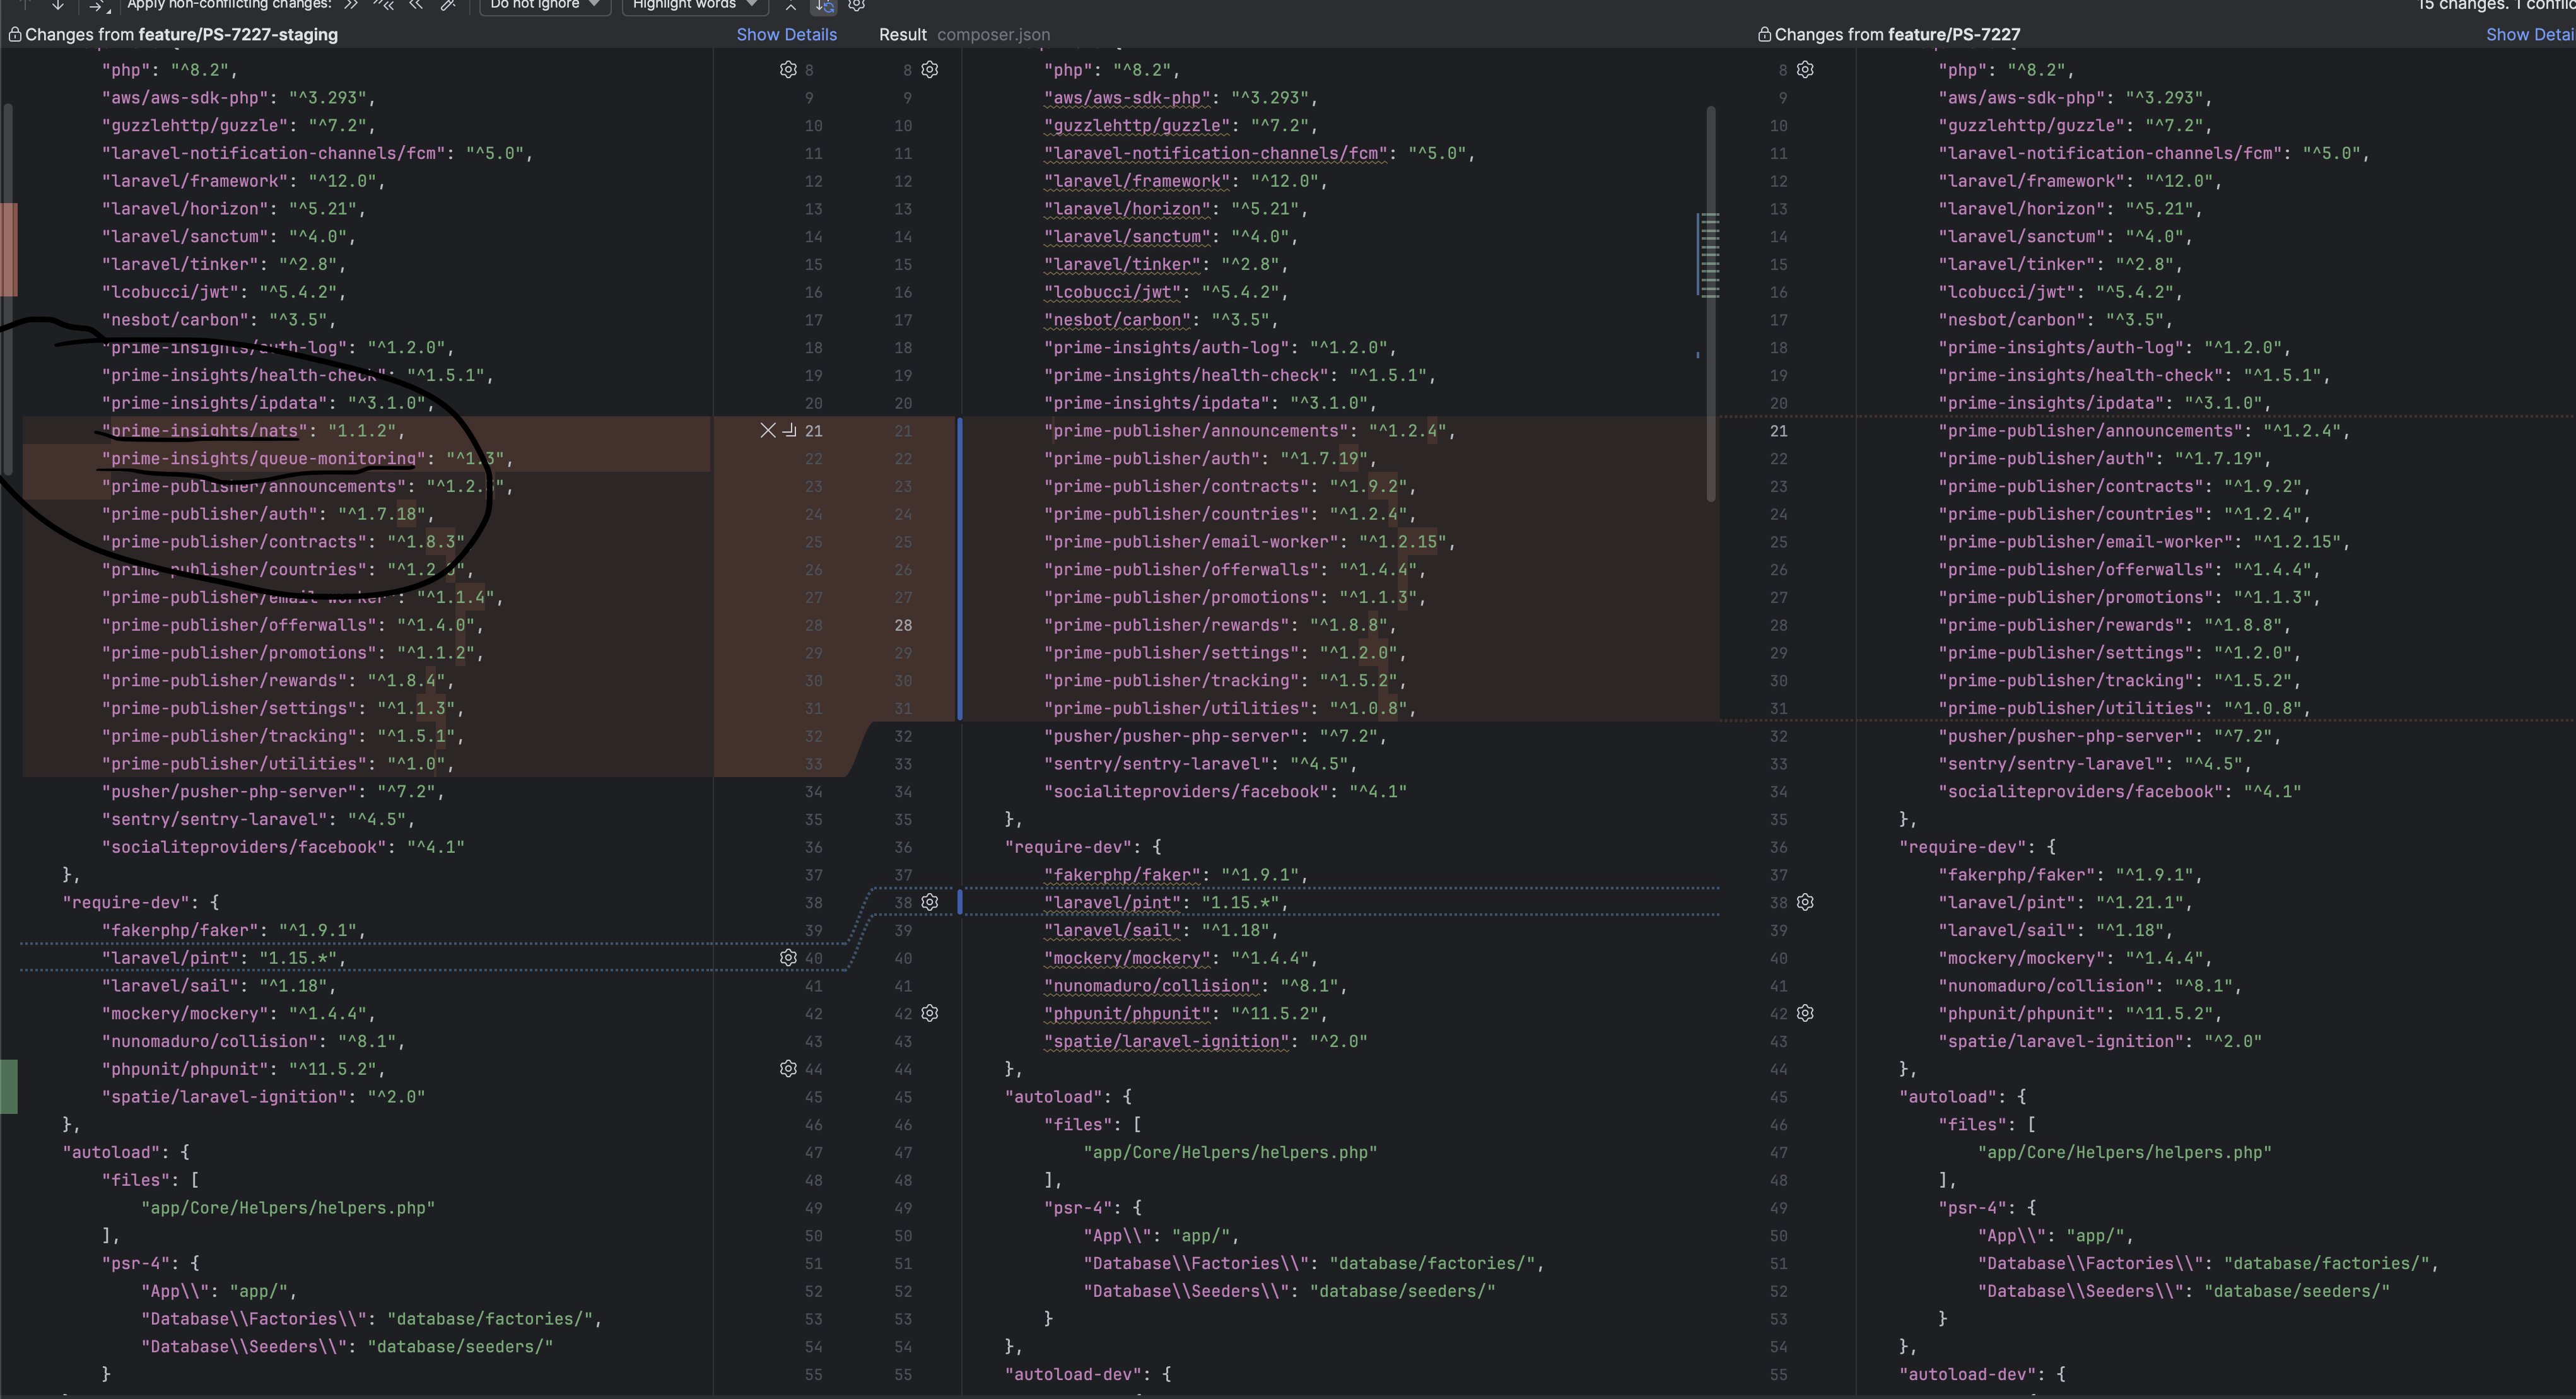The image size is (2576, 1399).
Task: Click 'Changes from feature/PS-7227-staging' header
Action: [x=181, y=35]
